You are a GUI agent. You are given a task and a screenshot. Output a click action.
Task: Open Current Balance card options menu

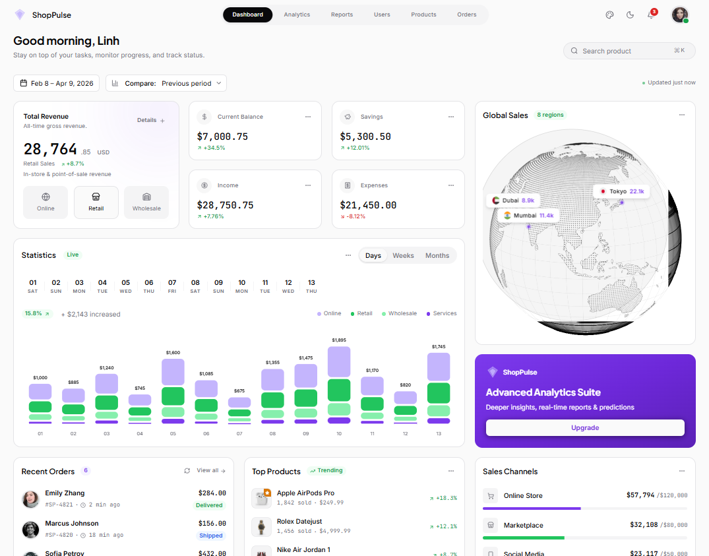point(308,117)
